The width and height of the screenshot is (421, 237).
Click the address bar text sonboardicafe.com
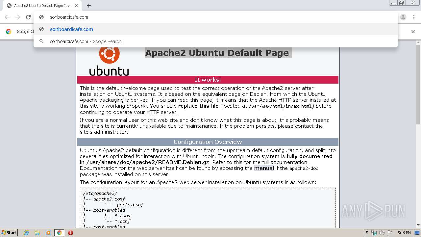click(x=69, y=17)
